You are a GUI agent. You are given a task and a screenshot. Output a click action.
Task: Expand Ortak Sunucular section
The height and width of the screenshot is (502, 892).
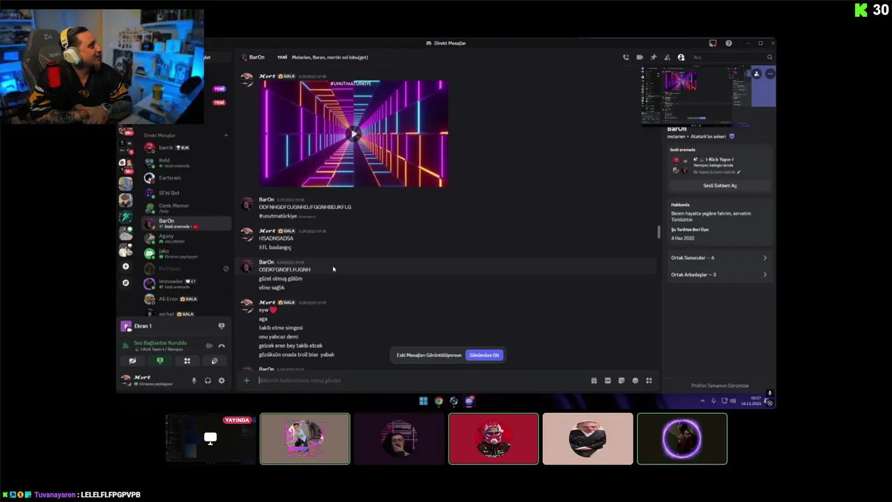pyautogui.click(x=719, y=258)
